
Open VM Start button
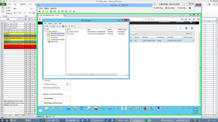[x=40, y=111]
